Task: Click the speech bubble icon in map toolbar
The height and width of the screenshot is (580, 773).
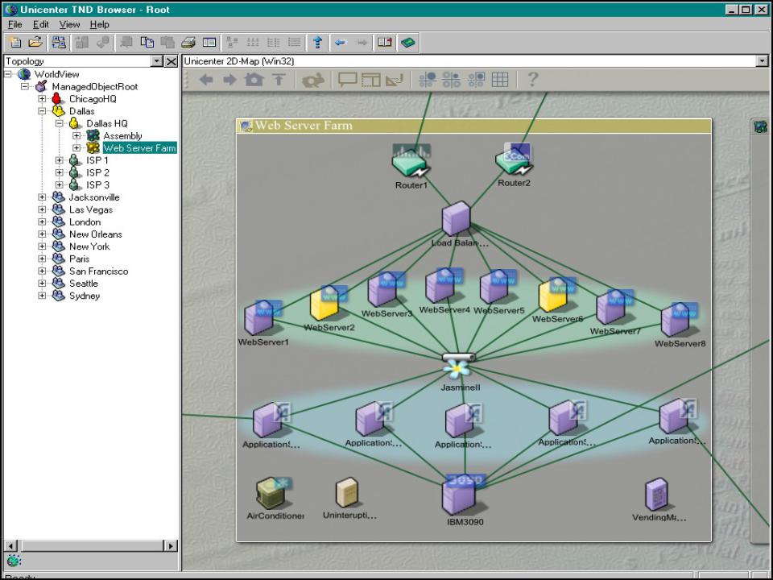Action: 348,80
